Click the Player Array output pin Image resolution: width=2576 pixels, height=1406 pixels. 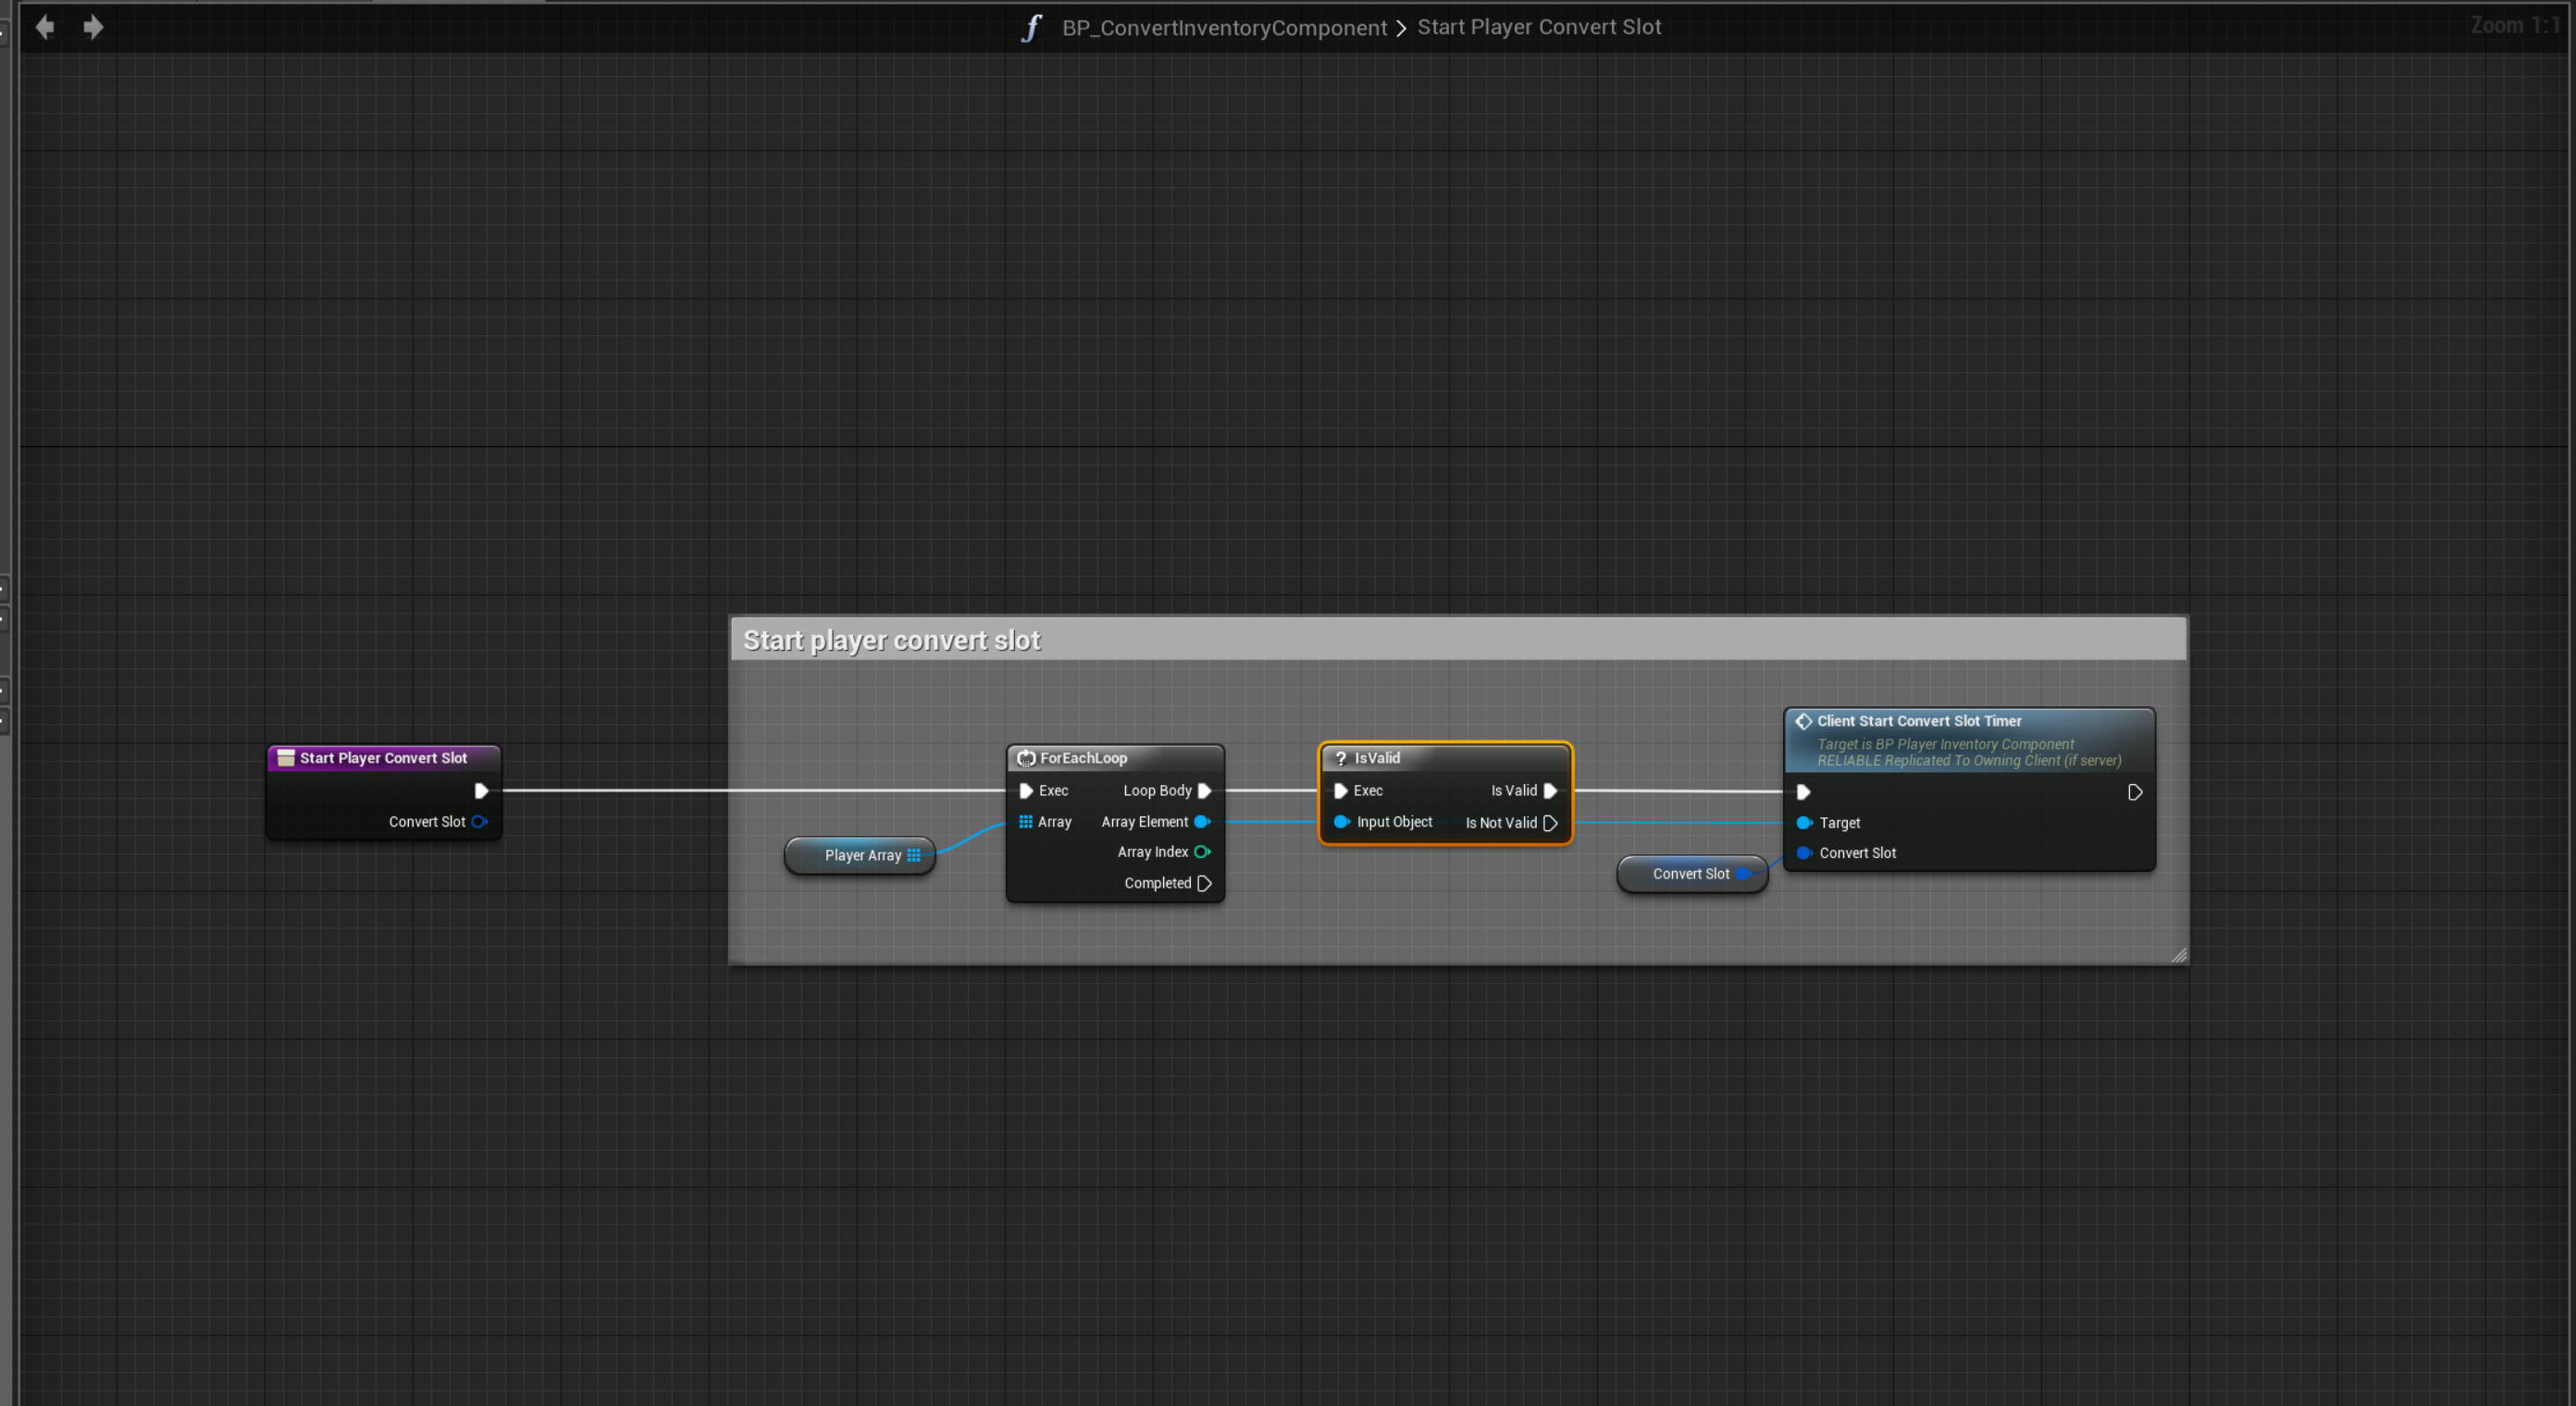click(913, 855)
